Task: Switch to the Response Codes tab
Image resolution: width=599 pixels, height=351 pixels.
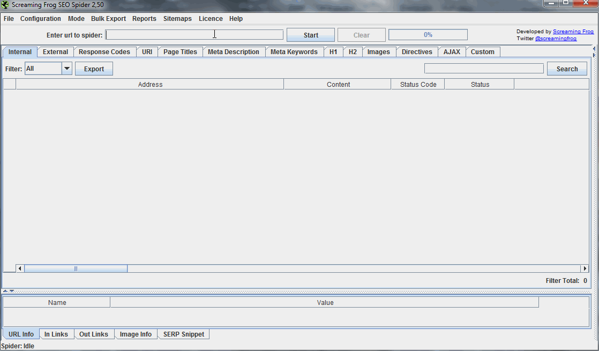Action: (x=104, y=52)
